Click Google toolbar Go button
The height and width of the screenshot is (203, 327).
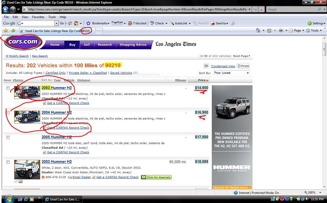(x=62, y=23)
